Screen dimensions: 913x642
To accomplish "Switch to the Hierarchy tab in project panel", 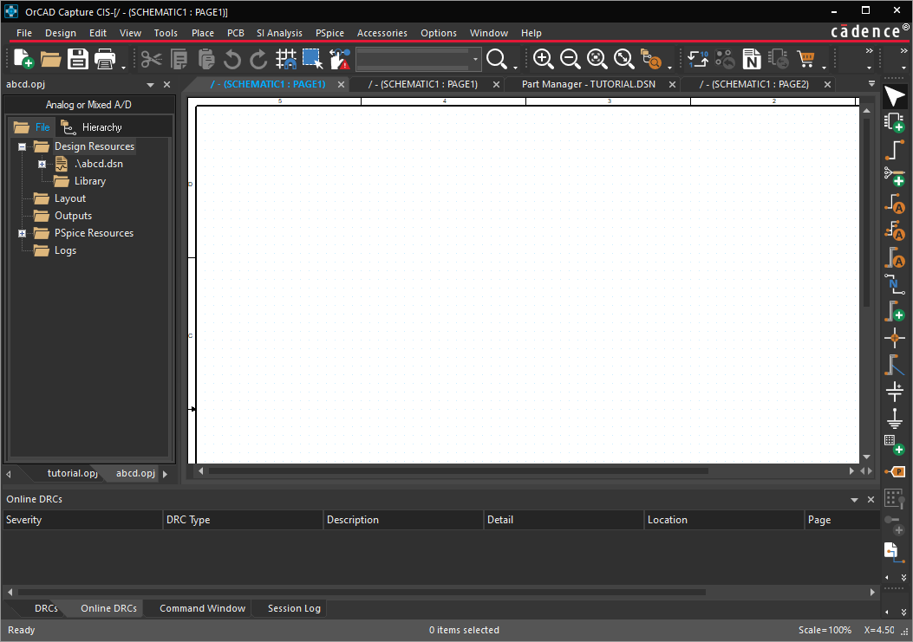I will (101, 127).
